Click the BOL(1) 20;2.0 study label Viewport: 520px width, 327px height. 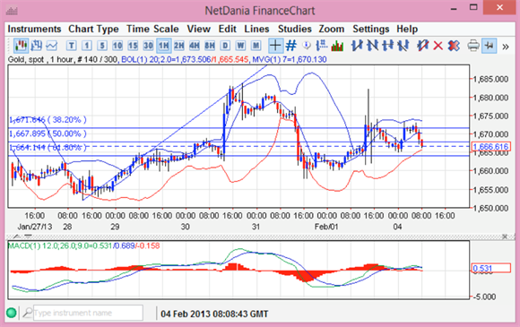coord(185,59)
